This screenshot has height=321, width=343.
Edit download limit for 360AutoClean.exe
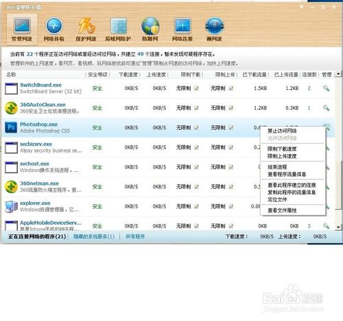[196, 108]
